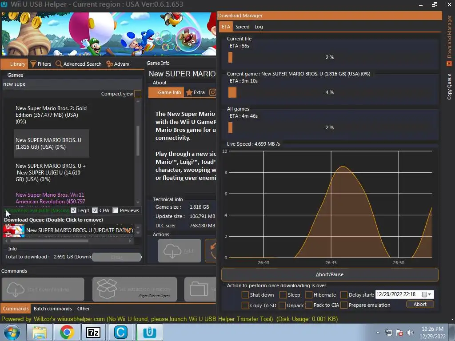Open the Game Info tab
This screenshot has height=341, width=455.
coord(166,92)
